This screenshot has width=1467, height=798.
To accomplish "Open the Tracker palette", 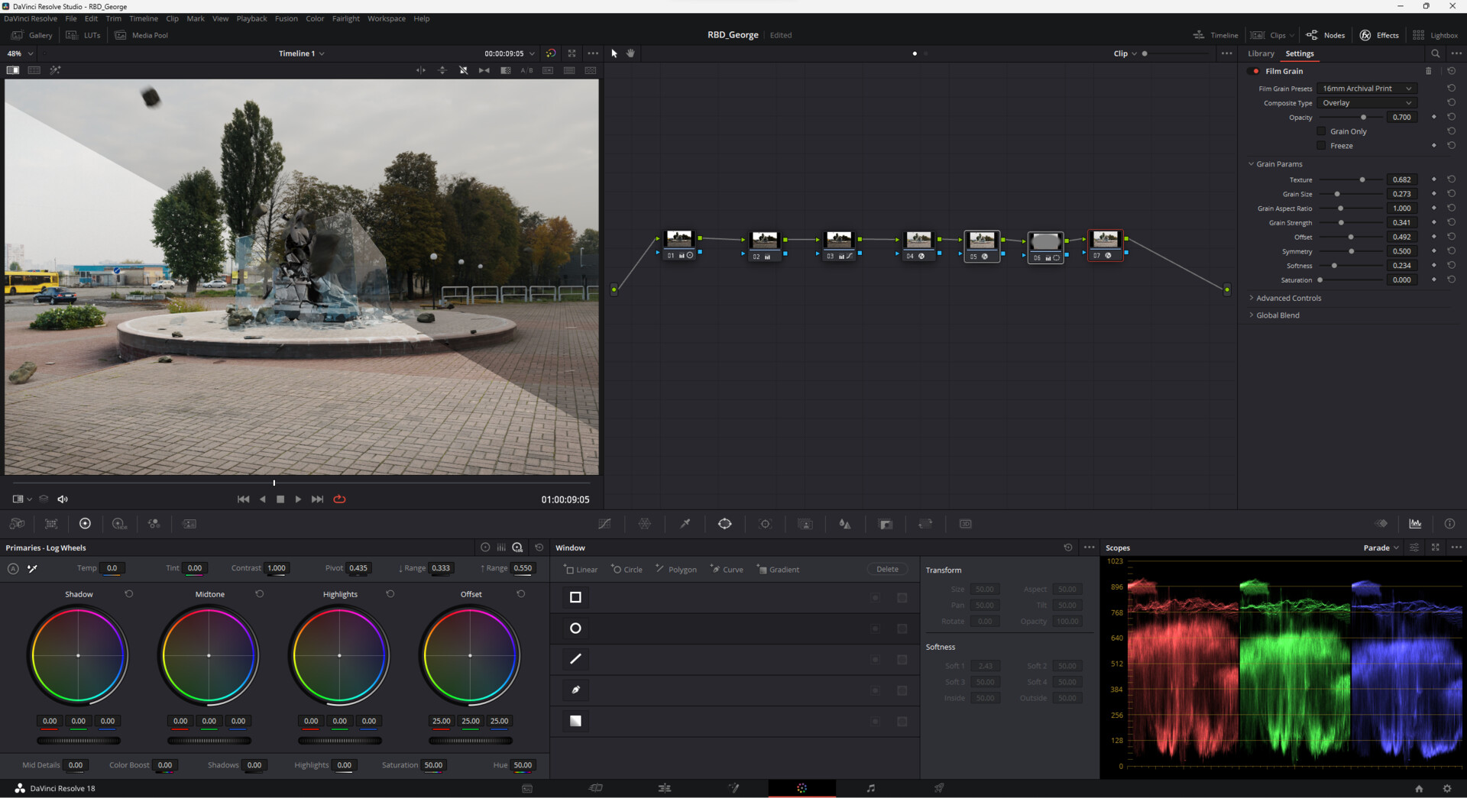I will [x=765, y=524].
